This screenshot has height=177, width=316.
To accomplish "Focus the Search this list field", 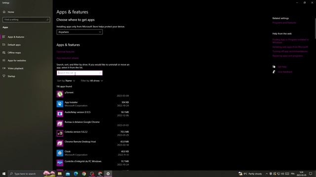I will [x=79, y=73].
